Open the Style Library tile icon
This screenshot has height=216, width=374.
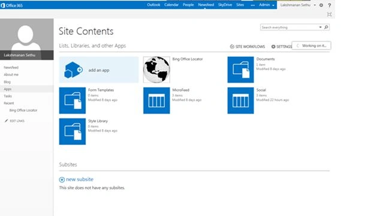(x=73, y=132)
